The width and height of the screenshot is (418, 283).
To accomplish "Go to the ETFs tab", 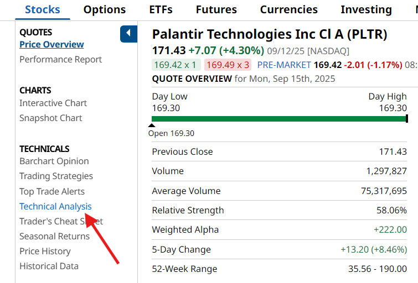I will point(161,9).
